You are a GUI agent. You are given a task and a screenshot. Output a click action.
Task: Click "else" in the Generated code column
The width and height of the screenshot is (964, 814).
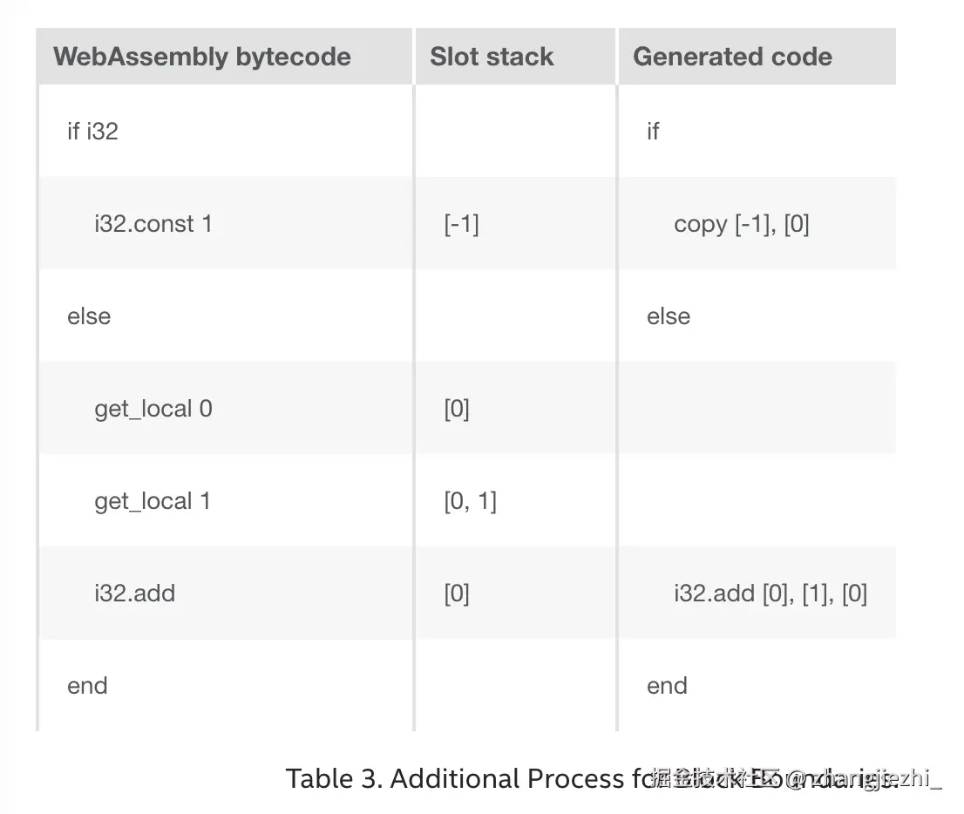pos(669,316)
